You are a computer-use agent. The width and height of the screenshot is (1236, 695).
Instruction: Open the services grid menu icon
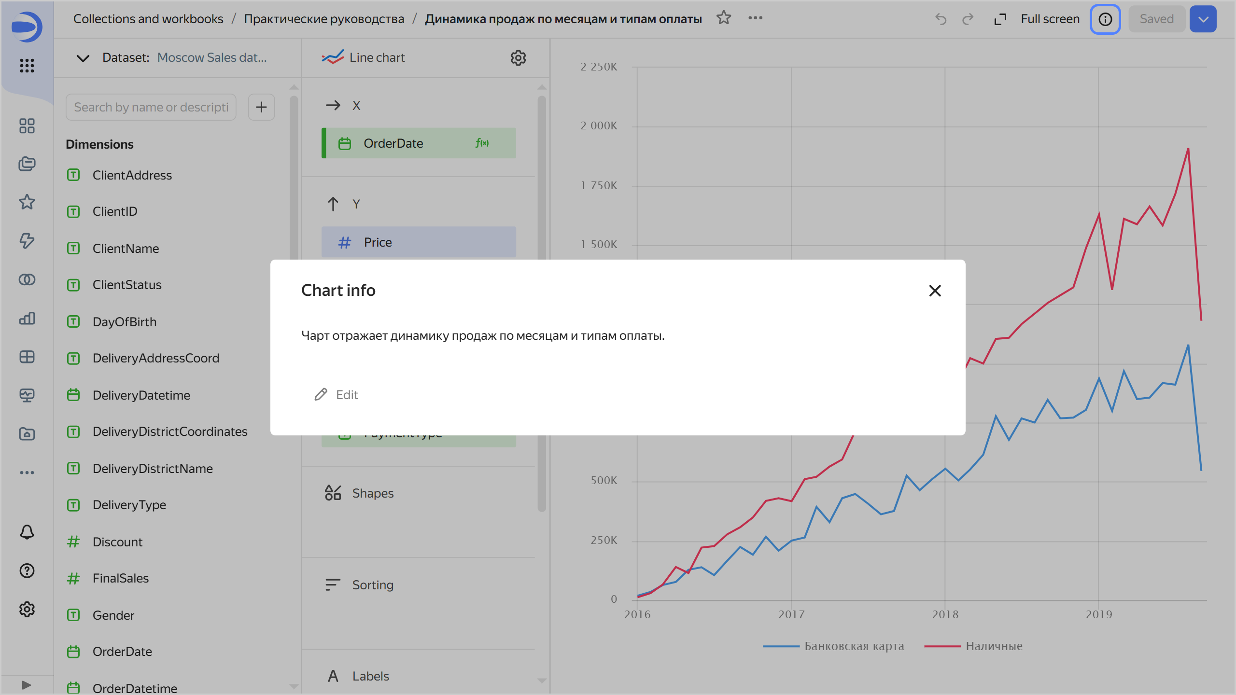click(27, 65)
